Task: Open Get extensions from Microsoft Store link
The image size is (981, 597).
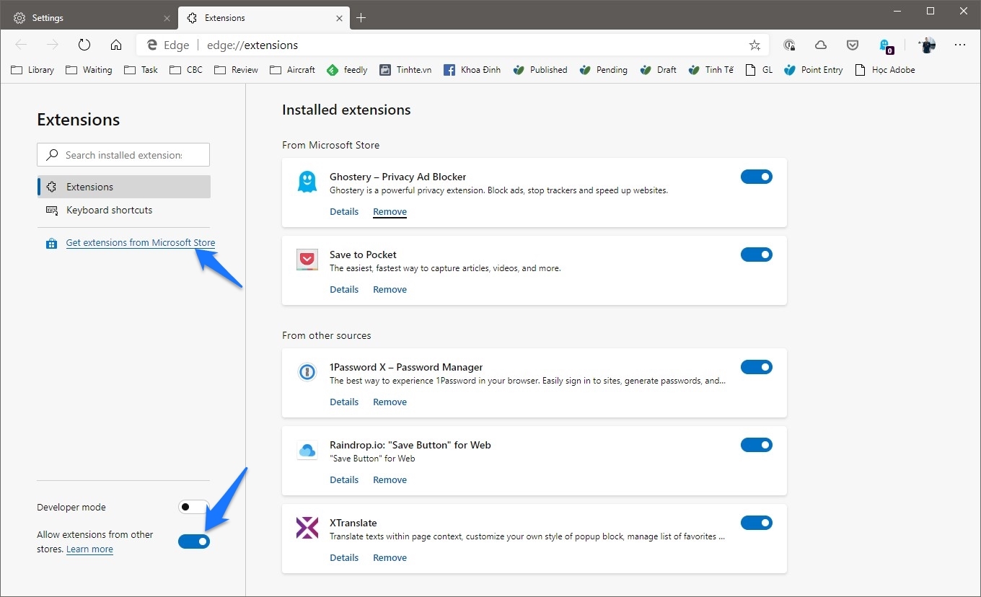Action: pyautogui.click(x=141, y=243)
